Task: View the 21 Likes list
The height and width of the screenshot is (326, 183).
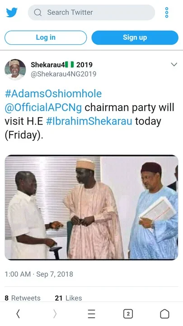Action: 68,298
